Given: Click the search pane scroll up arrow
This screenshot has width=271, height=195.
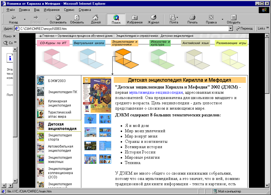Looking at the screenshot, I should pyautogui.click(x=15, y=49).
